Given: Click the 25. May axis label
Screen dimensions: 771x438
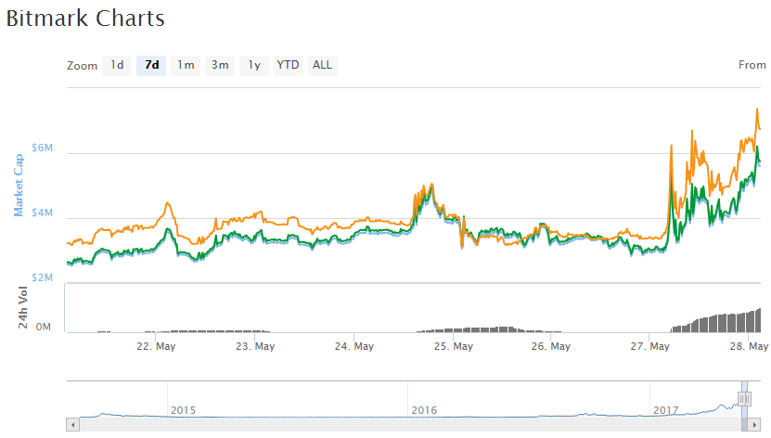Looking at the screenshot, I should (x=454, y=346).
